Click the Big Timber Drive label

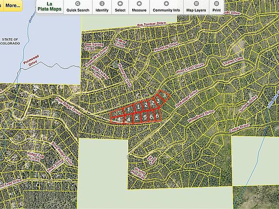pos(152,24)
